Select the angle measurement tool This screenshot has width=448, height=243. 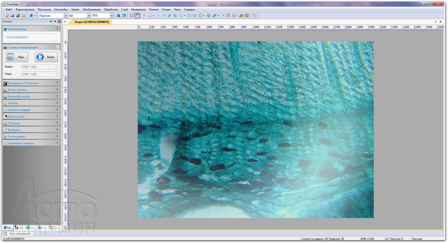tap(150, 16)
